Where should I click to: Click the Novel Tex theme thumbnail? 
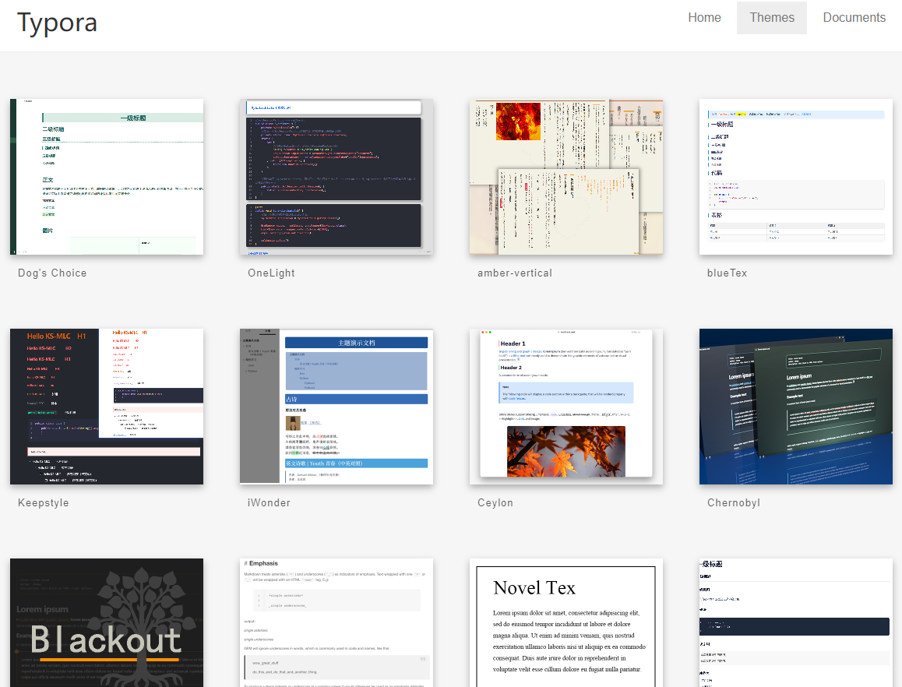pos(566,622)
